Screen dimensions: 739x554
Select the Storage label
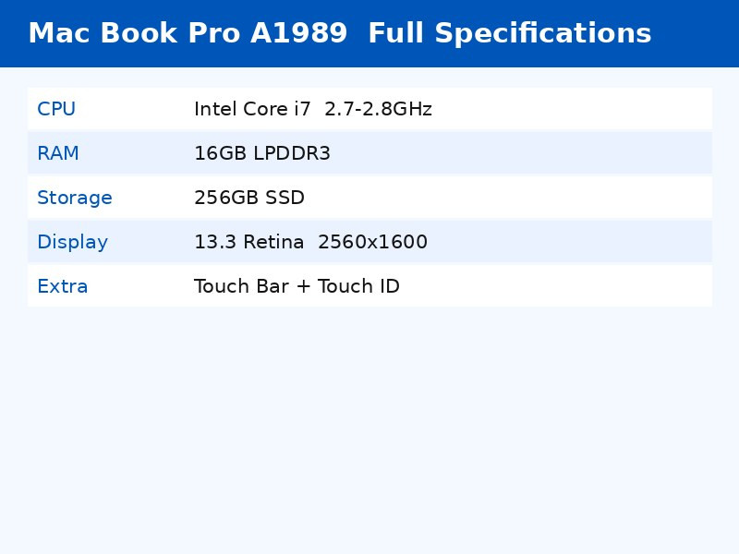75,198
